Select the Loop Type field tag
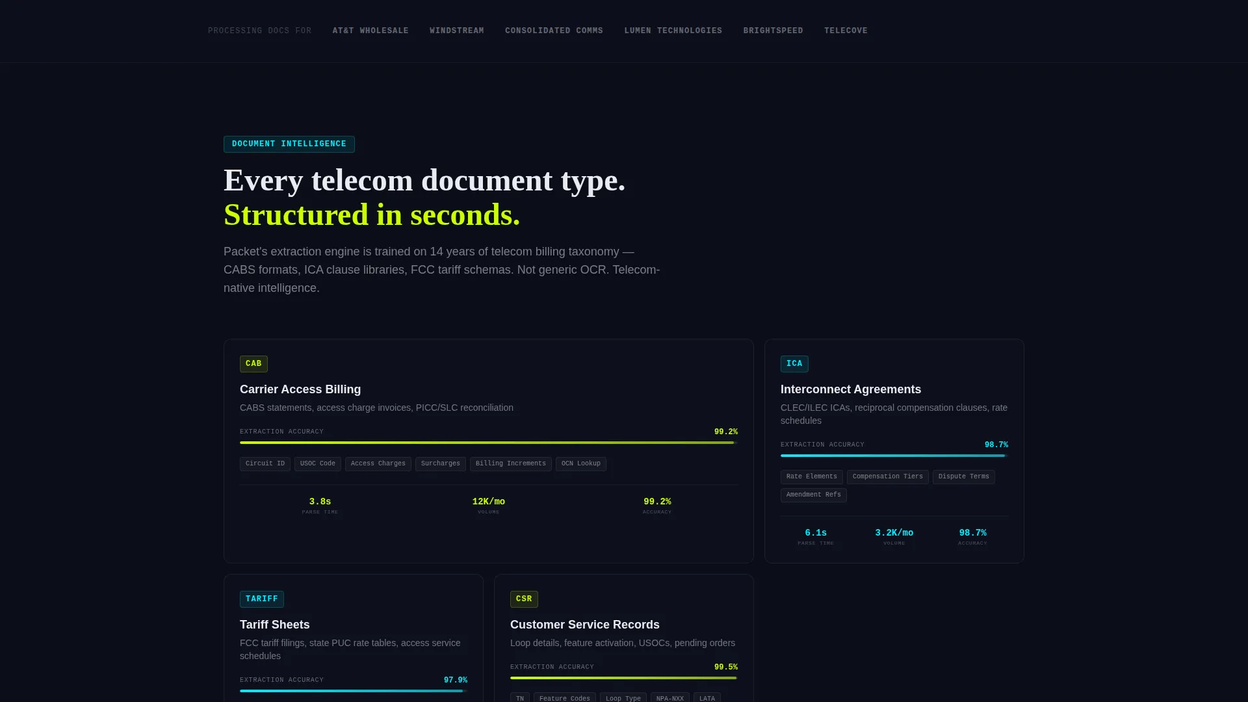 623,698
